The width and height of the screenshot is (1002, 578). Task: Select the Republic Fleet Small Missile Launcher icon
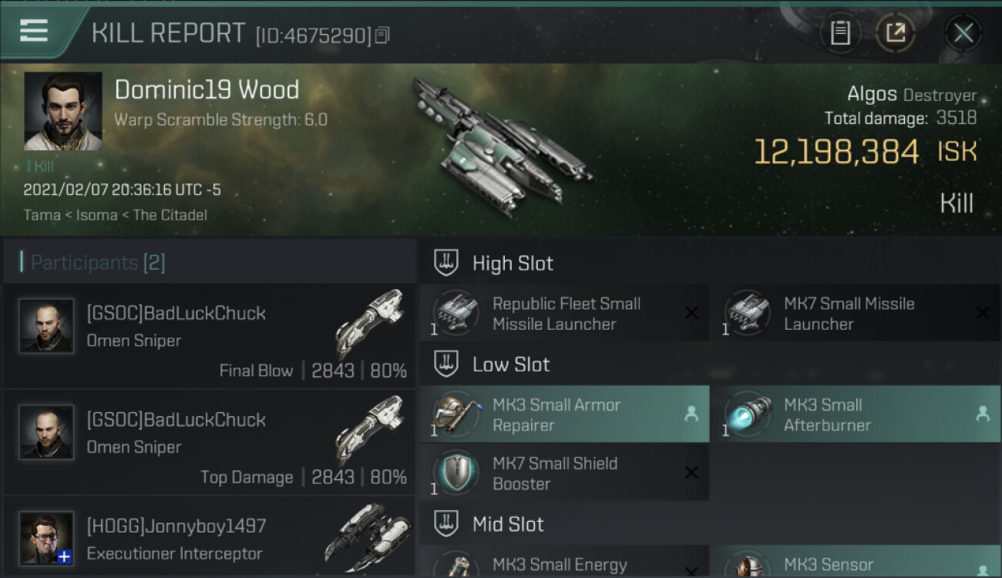[x=456, y=313]
